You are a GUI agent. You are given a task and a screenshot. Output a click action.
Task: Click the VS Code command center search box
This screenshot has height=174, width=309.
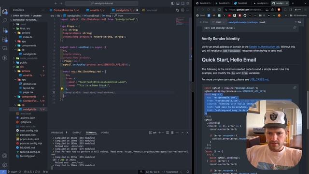pyautogui.click(x=101, y=3)
